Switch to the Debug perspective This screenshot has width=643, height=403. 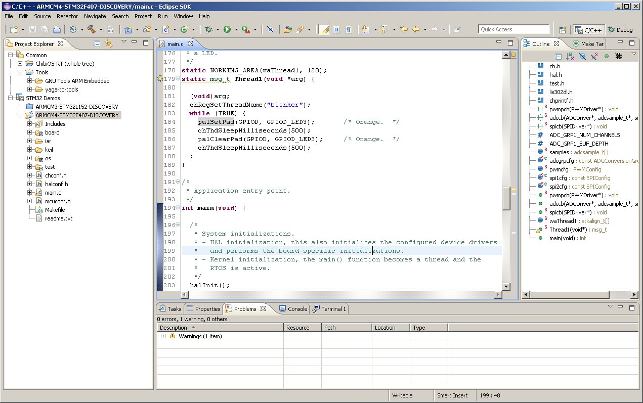click(x=620, y=30)
